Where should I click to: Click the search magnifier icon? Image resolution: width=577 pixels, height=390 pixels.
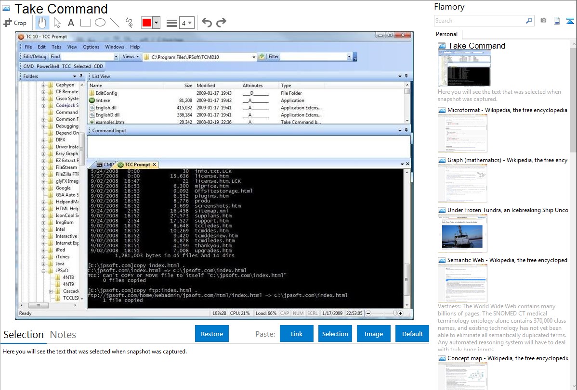click(x=529, y=21)
